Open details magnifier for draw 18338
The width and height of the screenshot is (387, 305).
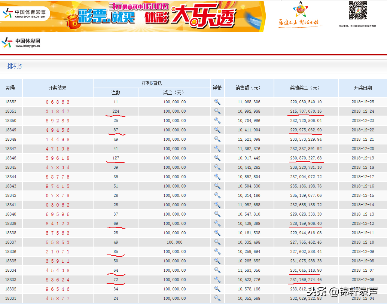tap(217, 233)
